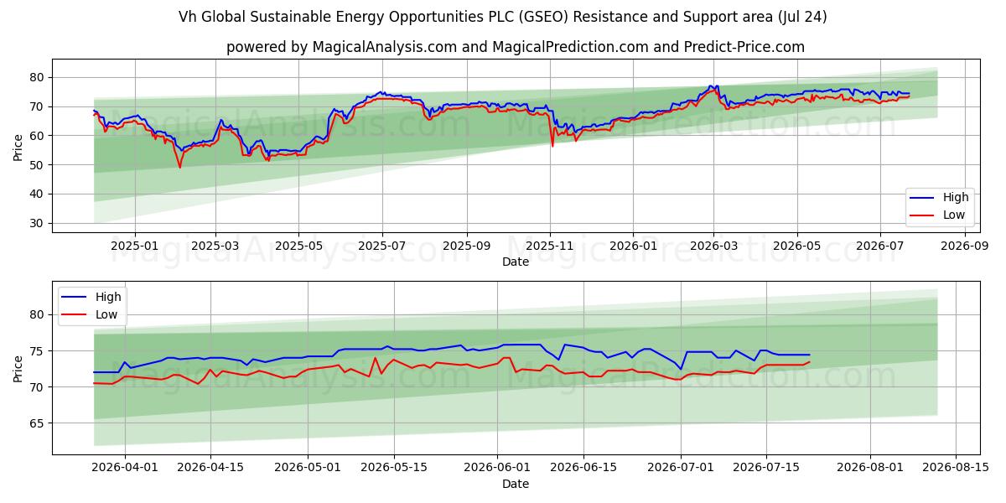Screen dimensions: 1006x503
Task: Click the '30' price tick on the upper chart
Action: click(x=39, y=223)
